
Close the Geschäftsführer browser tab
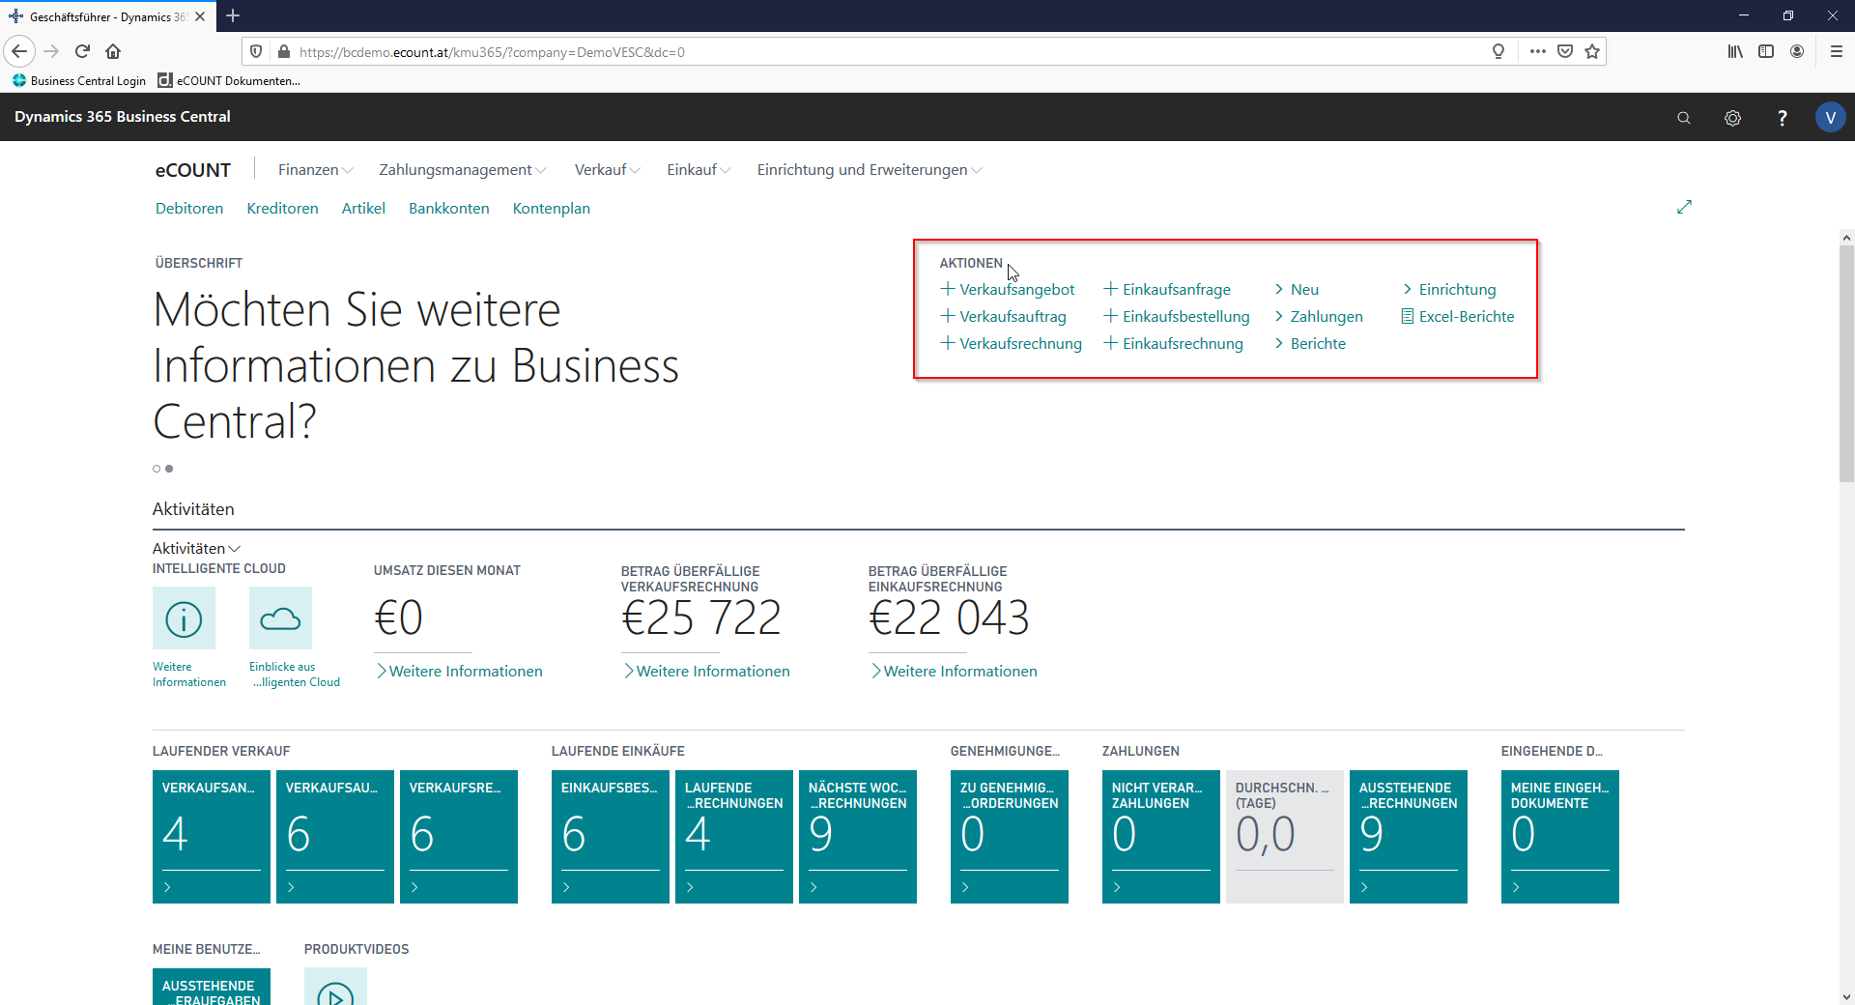coord(200,16)
